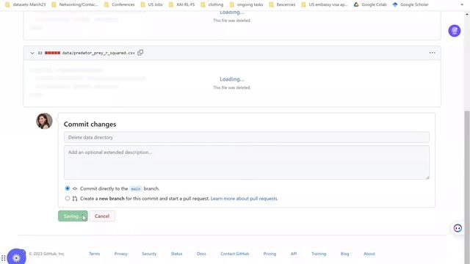Click the data/predator_prey_r_squared.csv file name

click(98, 53)
